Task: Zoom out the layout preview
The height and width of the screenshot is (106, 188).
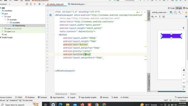Action: [x=184, y=79]
